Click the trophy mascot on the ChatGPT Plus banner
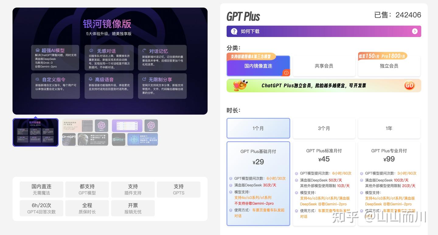Viewport: 438px width, 235px height. (x=240, y=86)
